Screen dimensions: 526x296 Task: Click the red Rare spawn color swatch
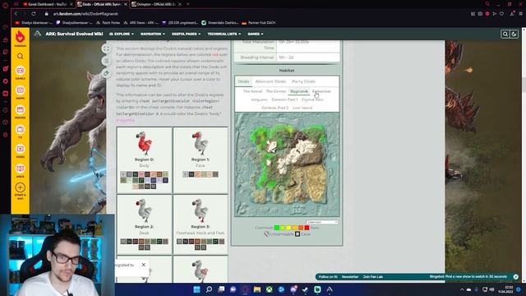pos(307,228)
